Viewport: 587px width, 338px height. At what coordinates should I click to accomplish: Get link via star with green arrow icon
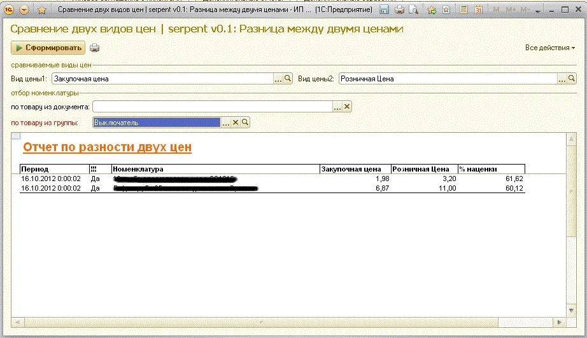click(432, 10)
